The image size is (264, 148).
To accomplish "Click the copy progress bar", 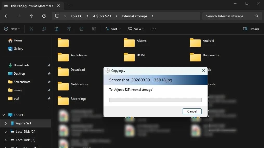I will [155, 100].
